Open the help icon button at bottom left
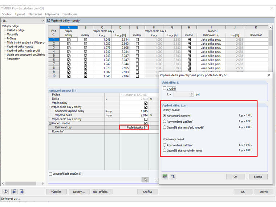The width and height of the screenshot is (276, 207). (x=6, y=191)
